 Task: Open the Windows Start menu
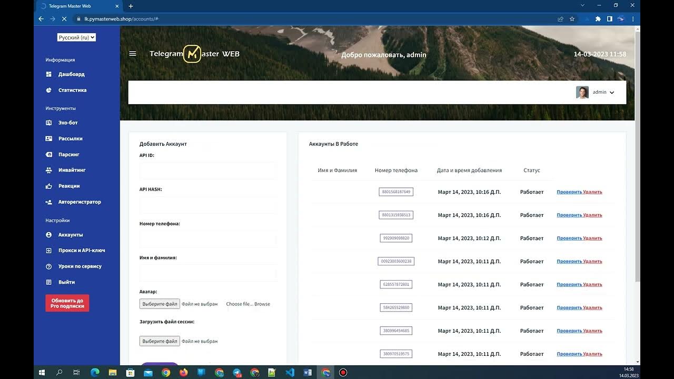[x=42, y=372]
